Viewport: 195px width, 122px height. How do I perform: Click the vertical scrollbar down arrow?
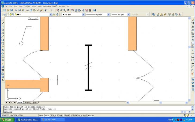click(189, 100)
